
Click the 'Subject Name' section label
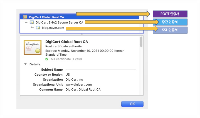(52, 70)
